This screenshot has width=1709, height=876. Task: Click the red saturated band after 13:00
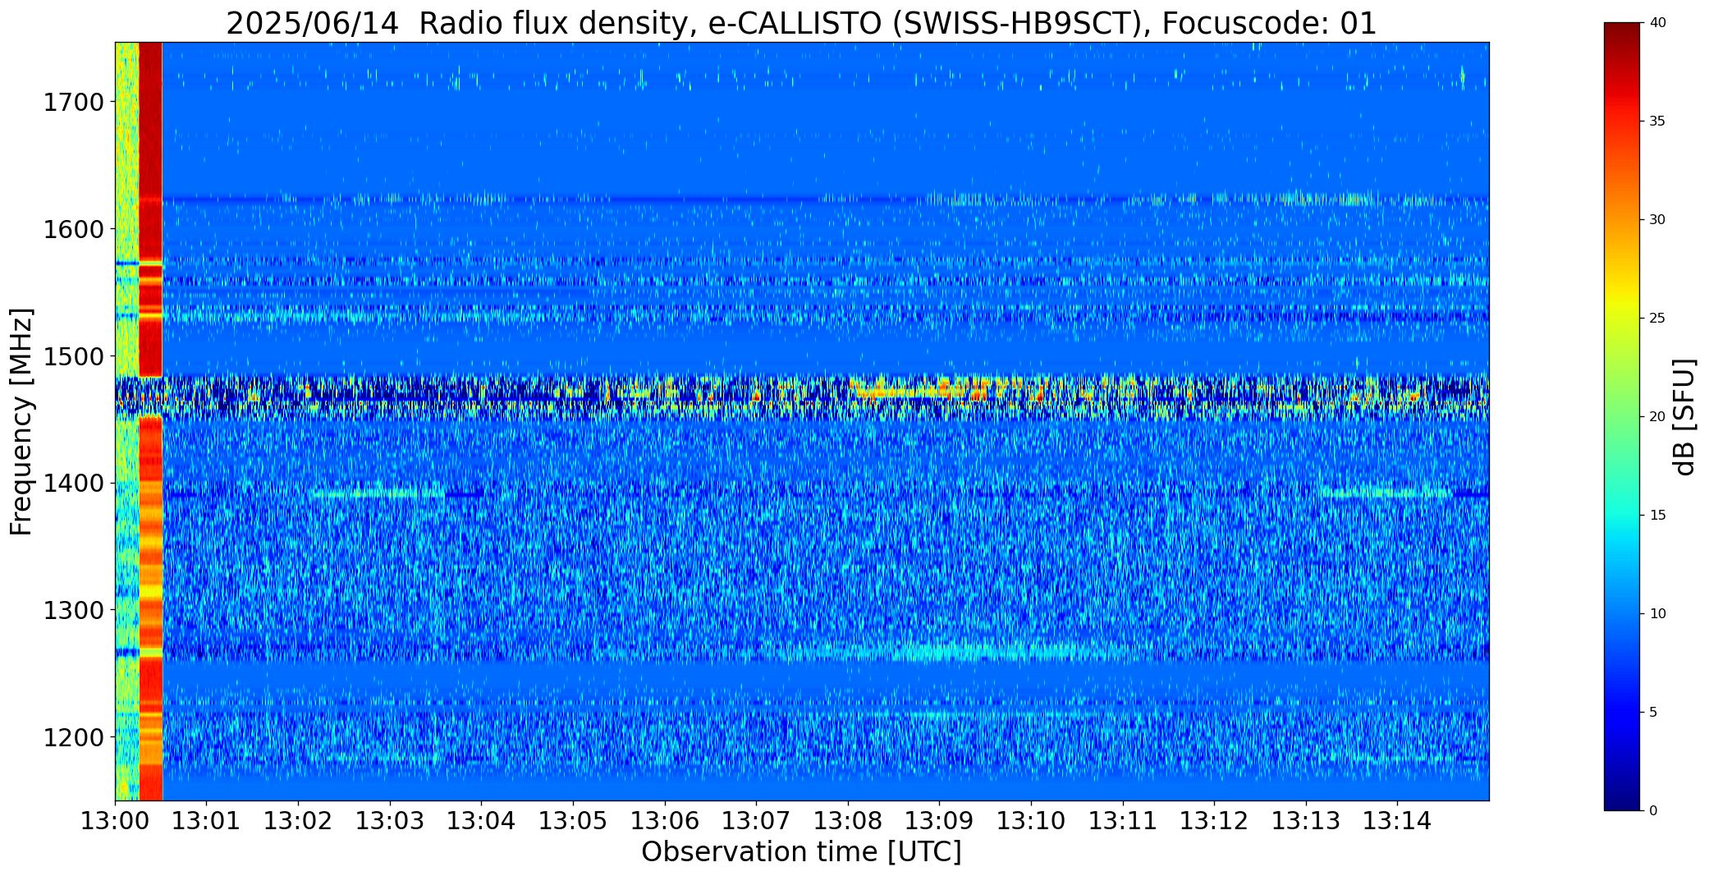pos(151,421)
